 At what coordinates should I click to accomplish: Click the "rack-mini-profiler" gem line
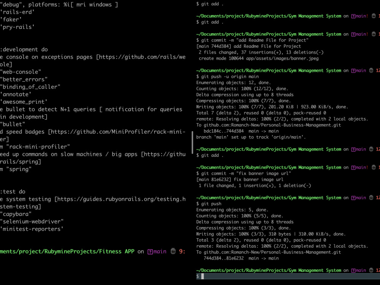point(35,147)
